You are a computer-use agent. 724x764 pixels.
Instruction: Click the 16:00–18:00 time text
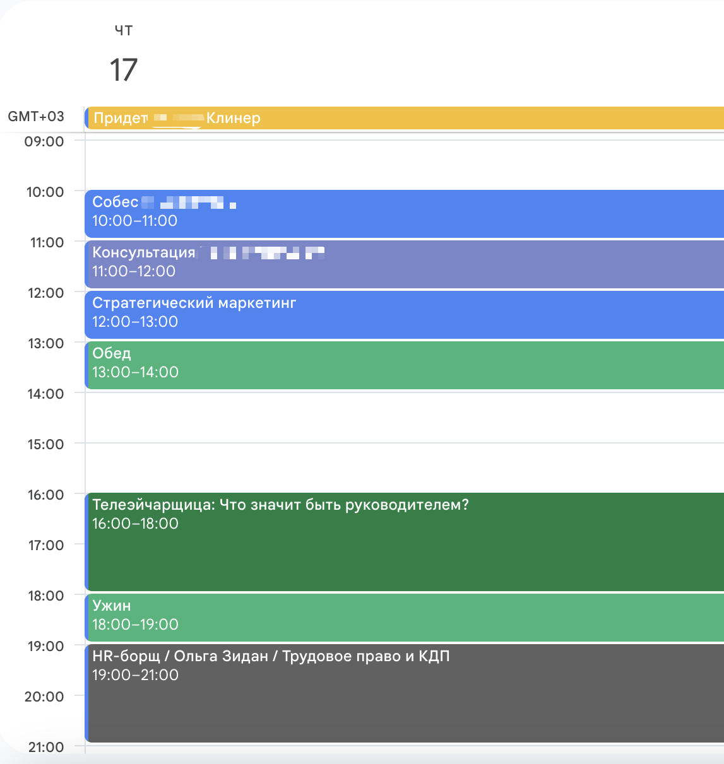click(x=136, y=524)
